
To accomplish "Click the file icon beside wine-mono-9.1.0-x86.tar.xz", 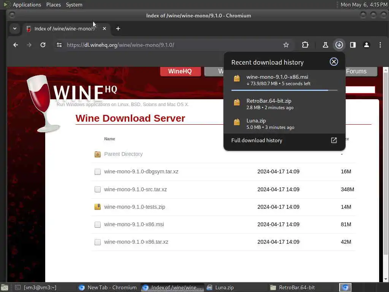I will click(98, 242).
